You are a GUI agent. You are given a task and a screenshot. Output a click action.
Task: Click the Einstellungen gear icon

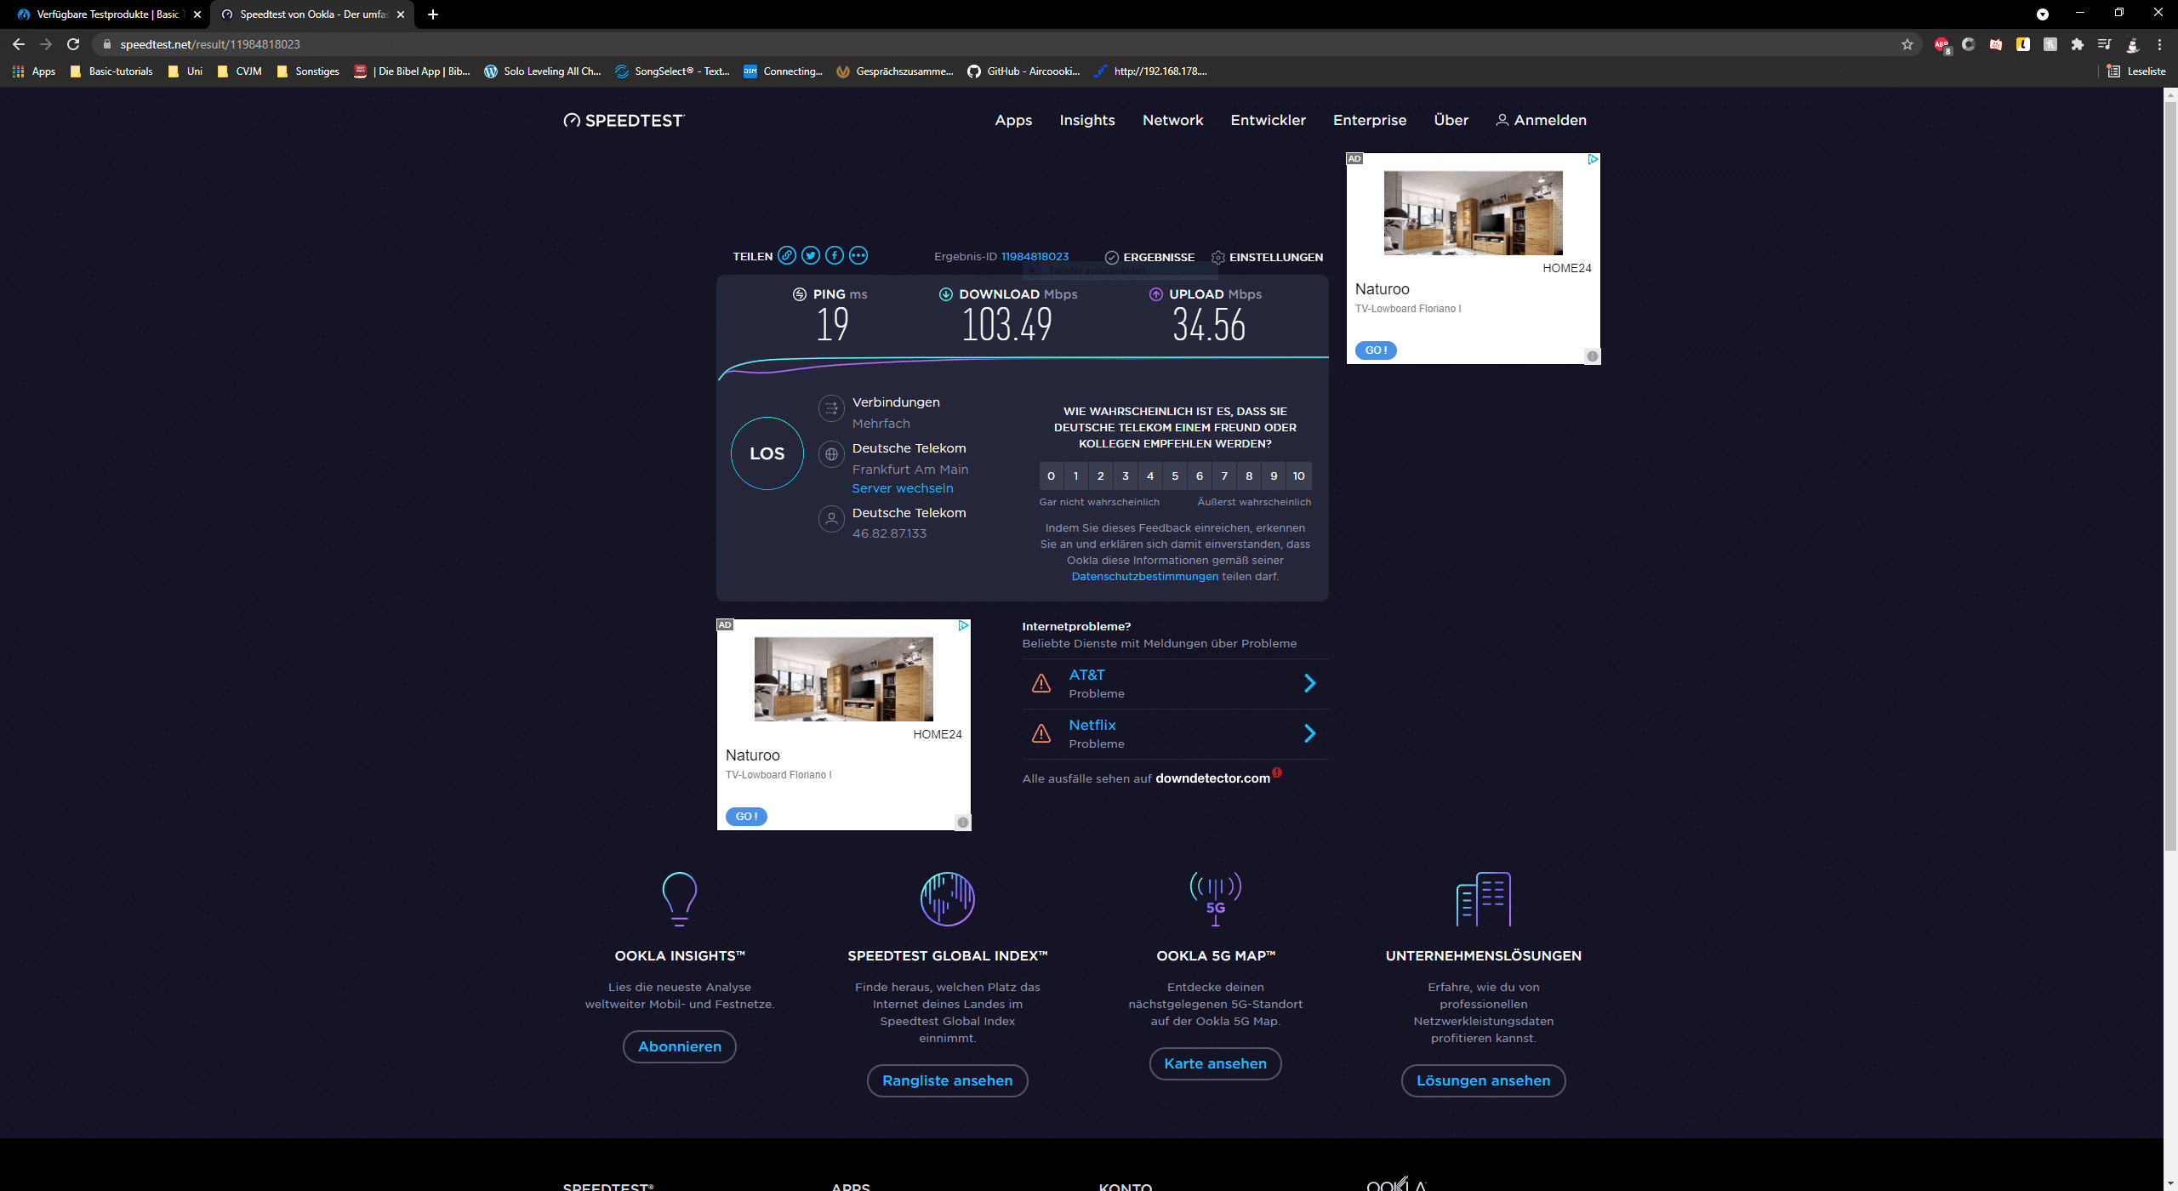[1218, 258]
